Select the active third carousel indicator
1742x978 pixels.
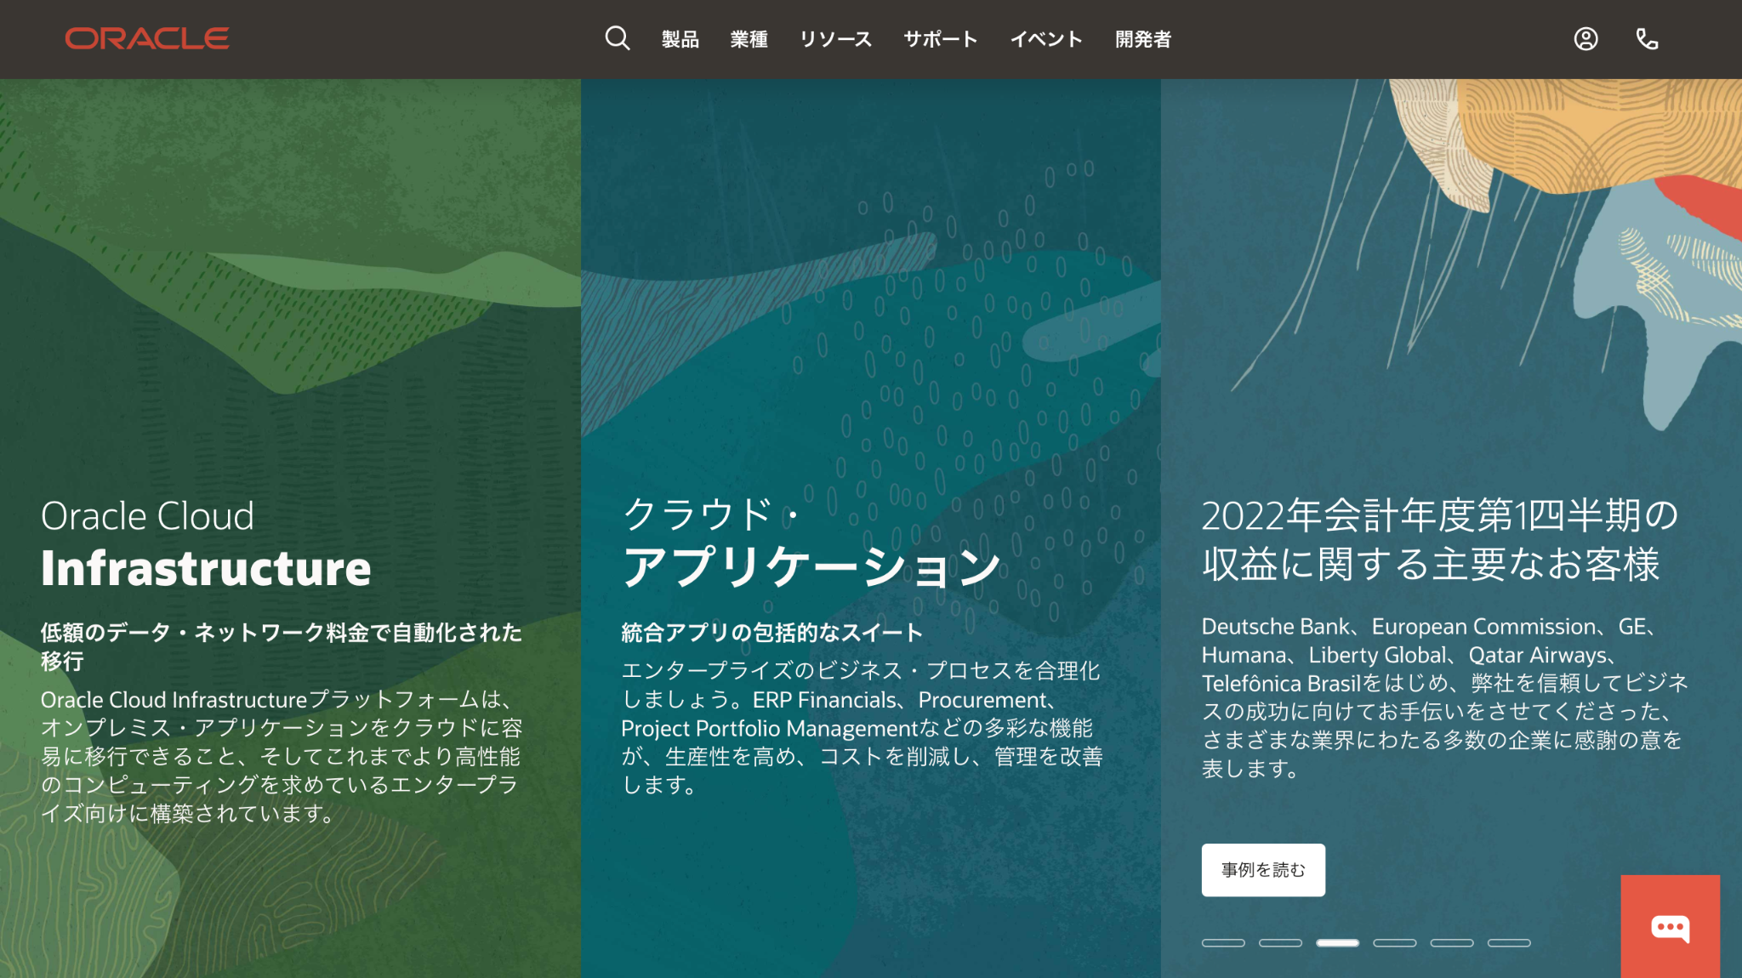(x=1337, y=942)
